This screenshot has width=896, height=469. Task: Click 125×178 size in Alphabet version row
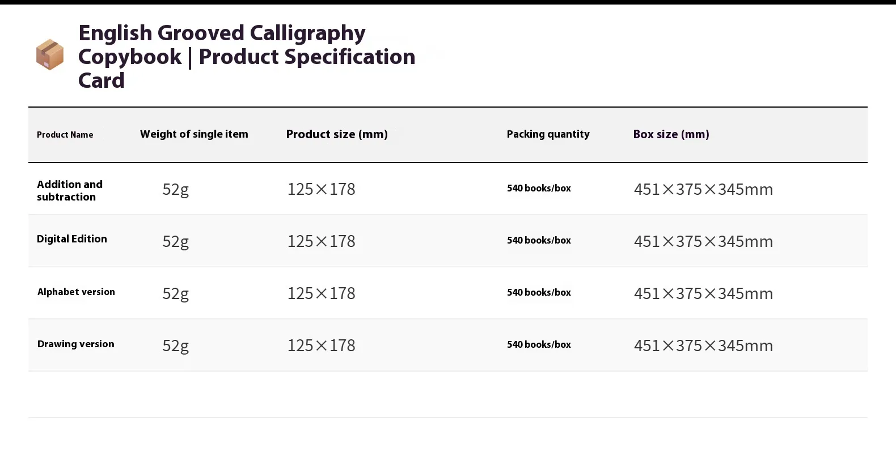(321, 293)
